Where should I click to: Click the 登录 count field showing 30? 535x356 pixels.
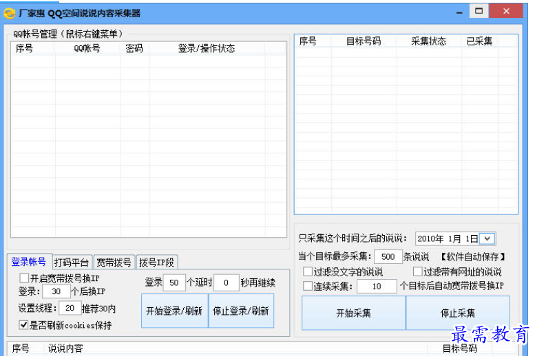tap(56, 291)
